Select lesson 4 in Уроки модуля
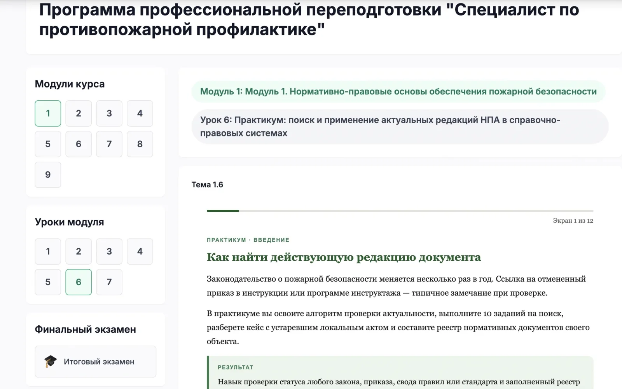The image size is (622, 389). point(140,251)
